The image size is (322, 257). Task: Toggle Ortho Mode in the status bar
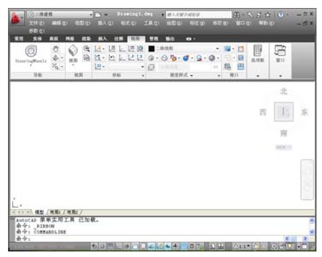pos(119,246)
